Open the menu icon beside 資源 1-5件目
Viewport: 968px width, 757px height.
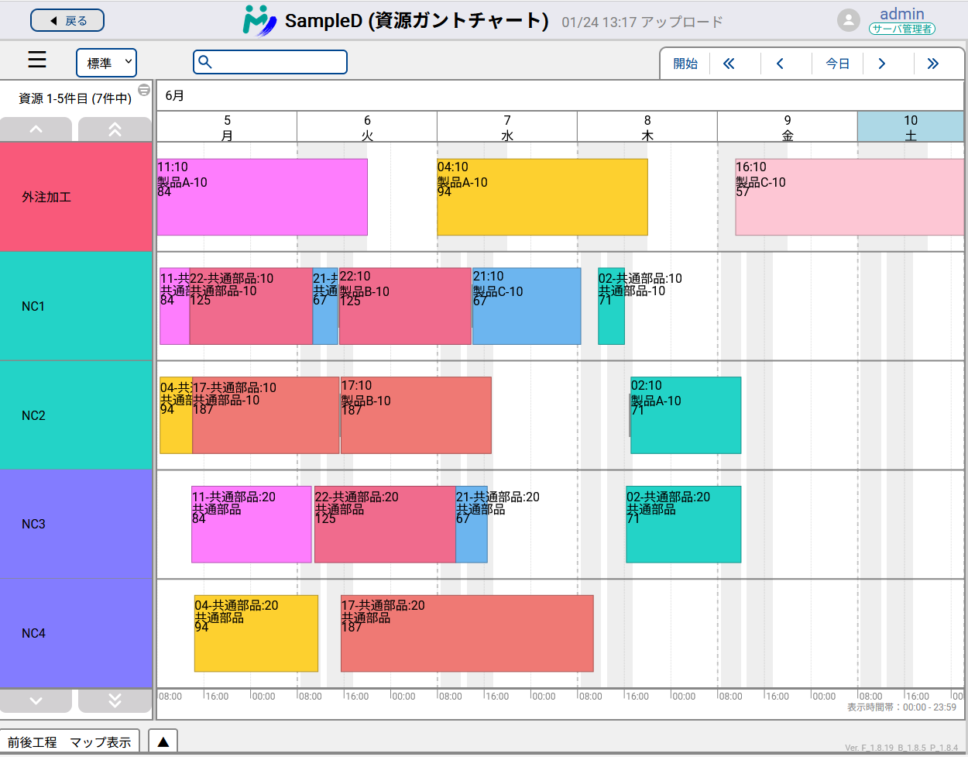click(144, 90)
